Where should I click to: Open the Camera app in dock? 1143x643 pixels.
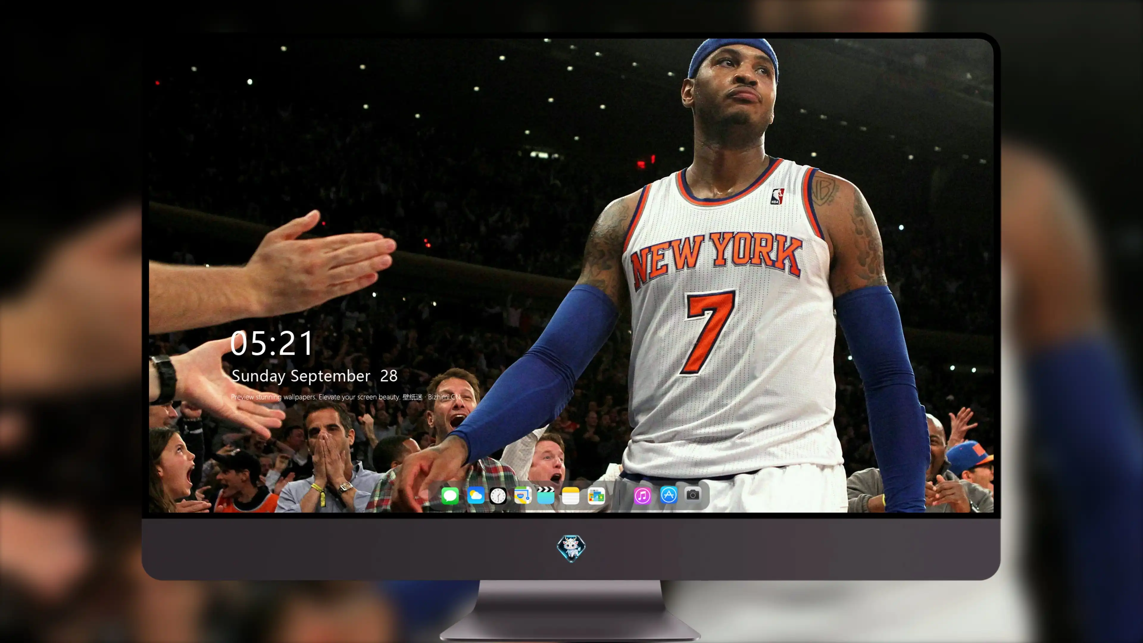[x=693, y=494]
